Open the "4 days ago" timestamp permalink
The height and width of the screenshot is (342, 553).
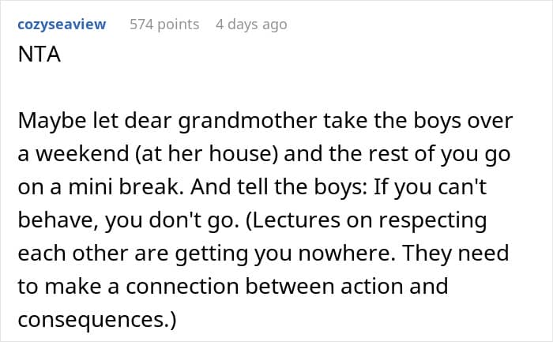coord(251,24)
